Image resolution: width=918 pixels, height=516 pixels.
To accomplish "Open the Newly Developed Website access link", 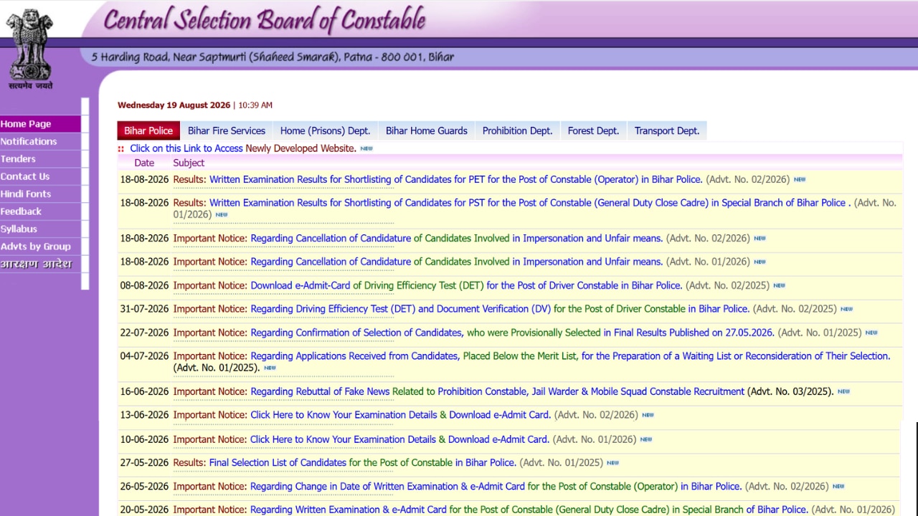I will pos(243,148).
